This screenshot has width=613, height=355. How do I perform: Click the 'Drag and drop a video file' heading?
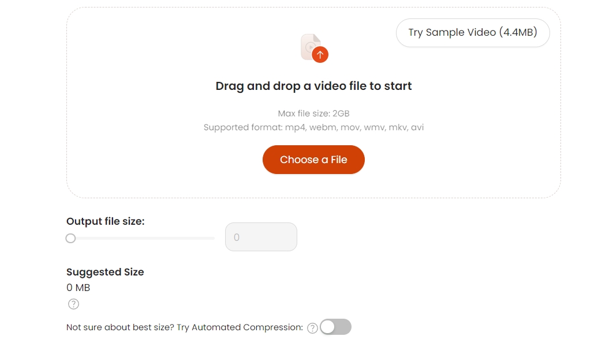coord(313,86)
